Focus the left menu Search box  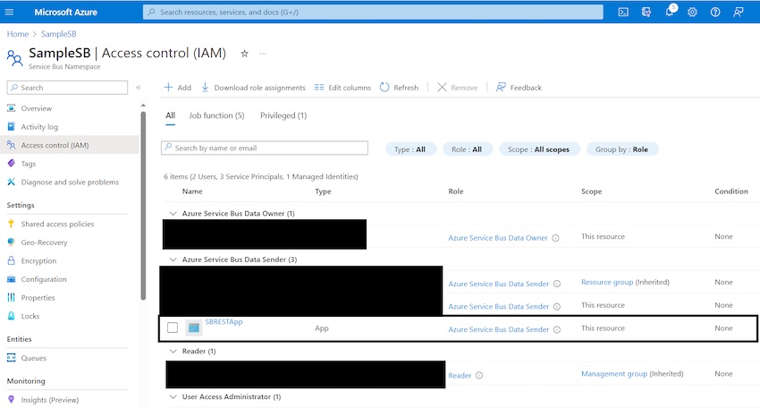[x=67, y=88]
